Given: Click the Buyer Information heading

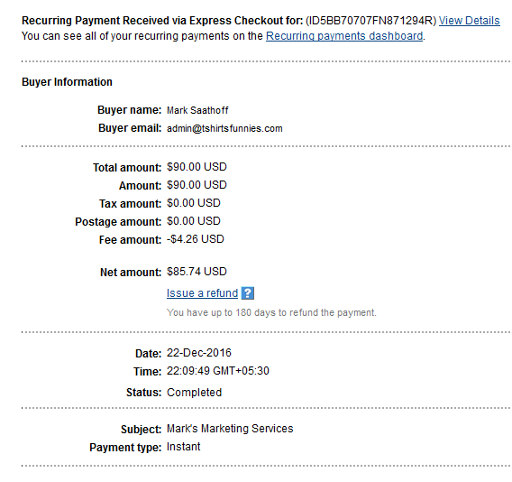Looking at the screenshot, I should pyautogui.click(x=67, y=82).
